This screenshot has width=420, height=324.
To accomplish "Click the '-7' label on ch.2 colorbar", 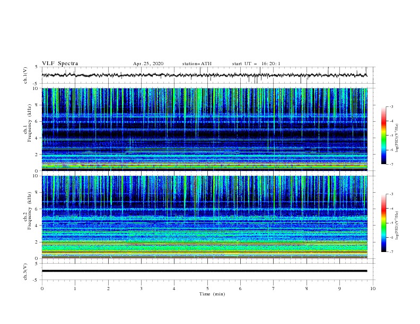I will click(x=391, y=252).
